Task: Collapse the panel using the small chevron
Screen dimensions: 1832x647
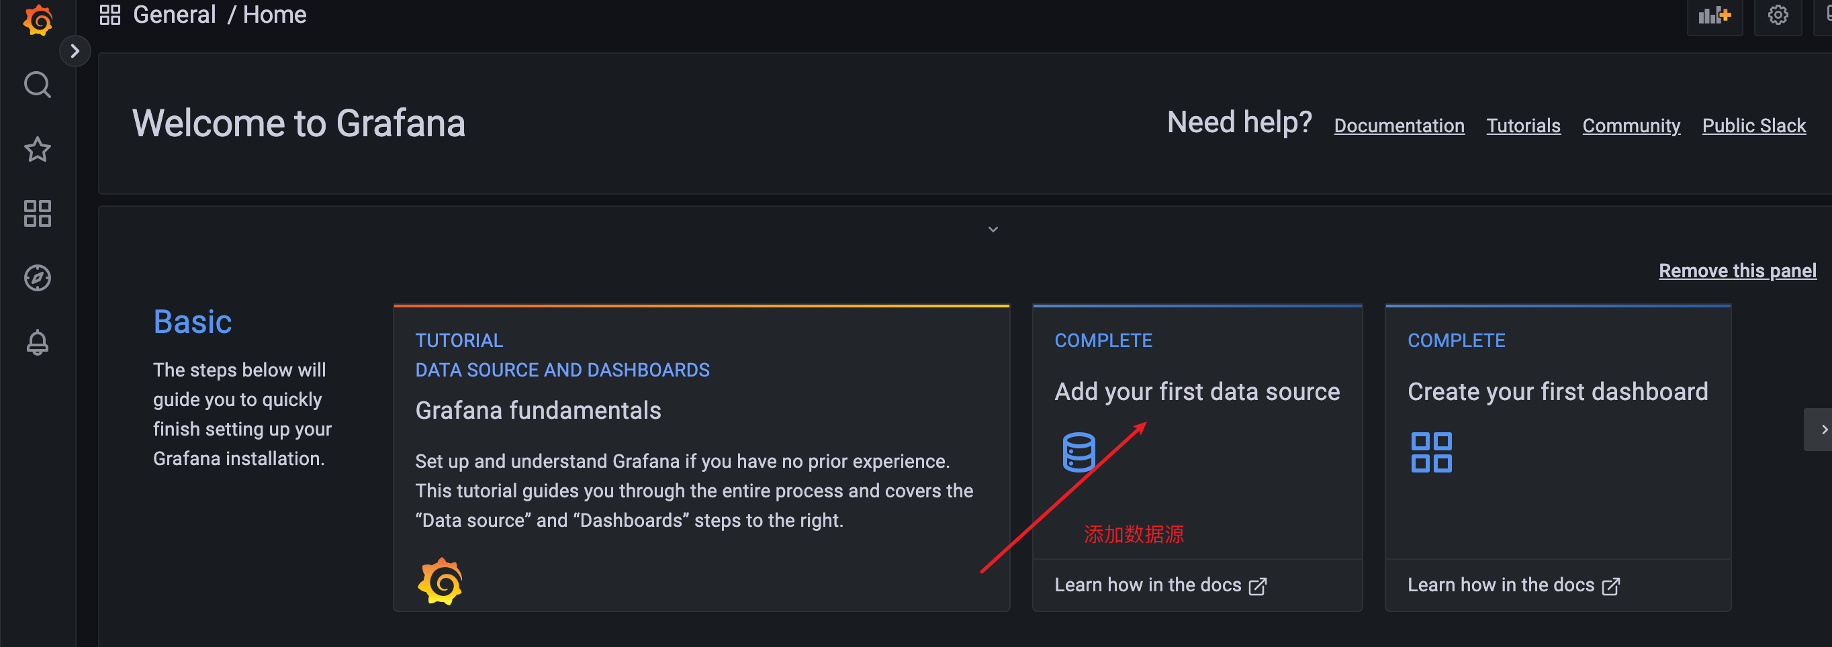Action: point(993,230)
